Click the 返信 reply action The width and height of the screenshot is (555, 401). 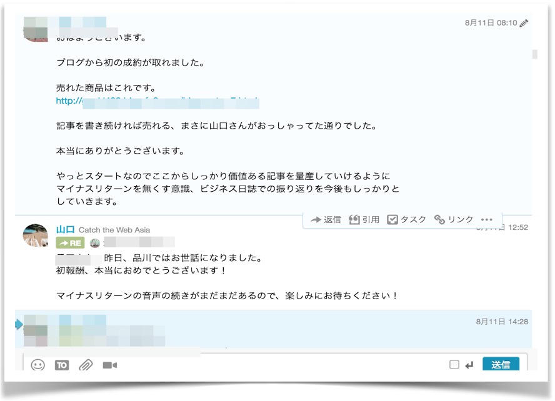click(x=326, y=220)
